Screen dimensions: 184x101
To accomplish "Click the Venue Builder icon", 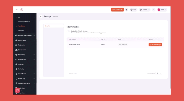I will pos(16,74).
